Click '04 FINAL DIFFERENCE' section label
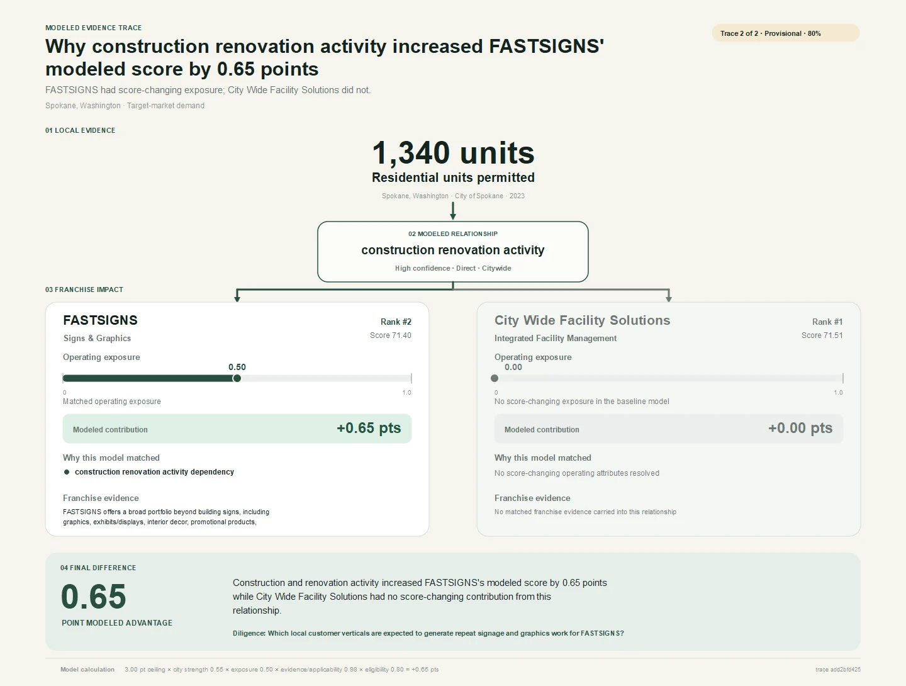Viewport: 906px width, 686px height. click(x=98, y=568)
